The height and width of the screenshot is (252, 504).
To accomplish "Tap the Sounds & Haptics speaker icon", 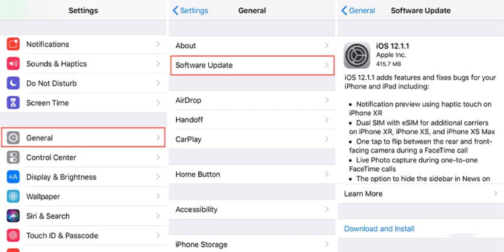I will (x=13, y=64).
